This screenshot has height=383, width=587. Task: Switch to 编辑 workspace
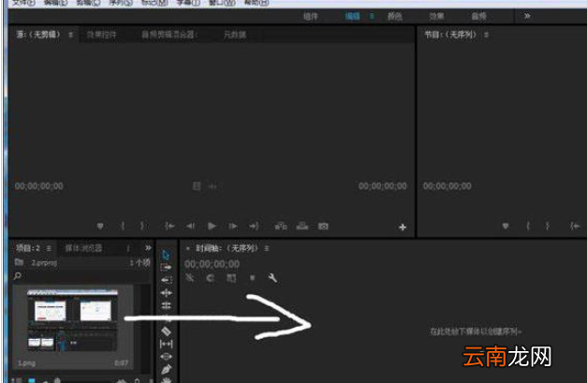click(x=352, y=16)
